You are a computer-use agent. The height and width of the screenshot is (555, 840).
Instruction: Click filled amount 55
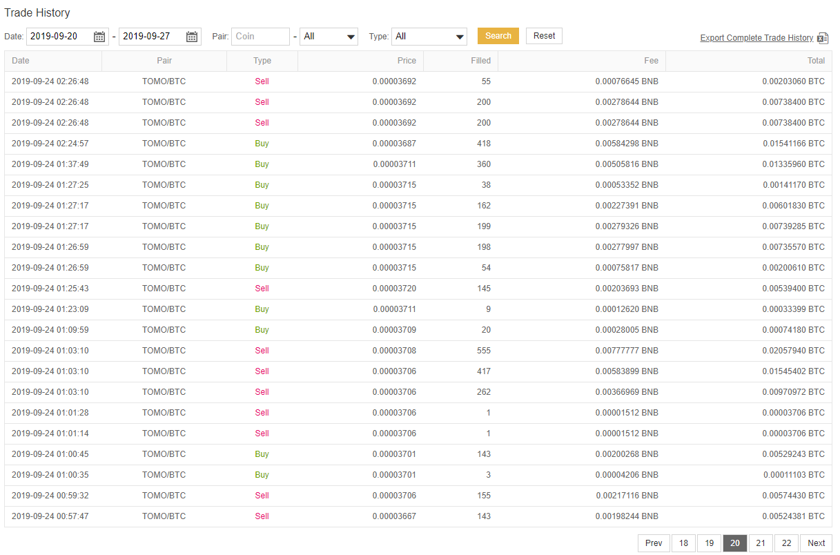pyautogui.click(x=486, y=81)
